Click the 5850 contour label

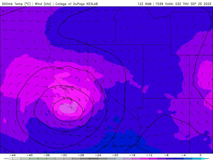click(60, 68)
